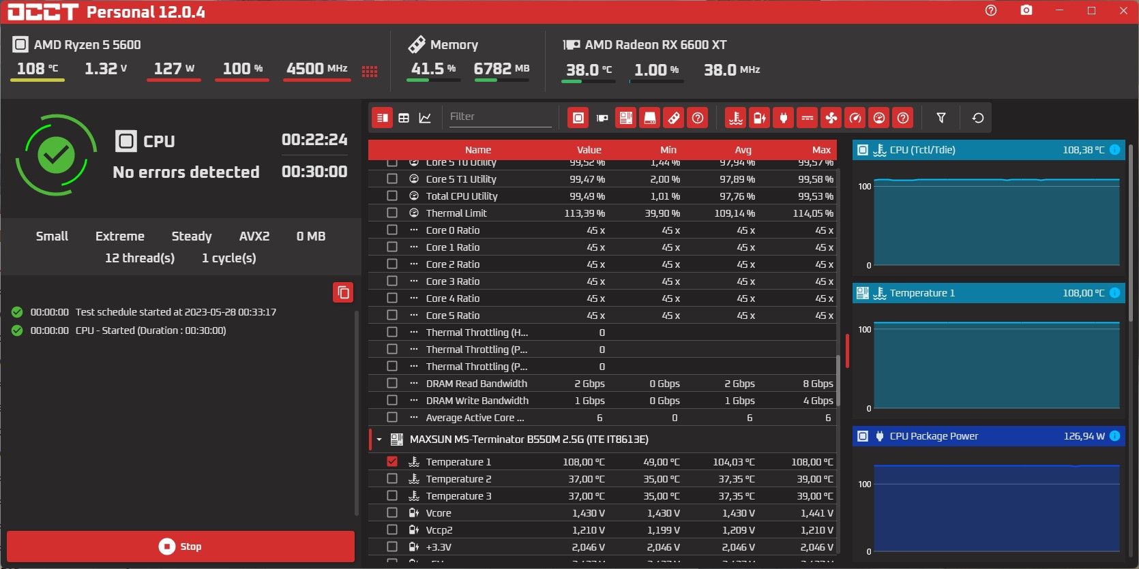1139x569 pixels.
Task: Reset sensor min/max with refresh icon
Action: tap(977, 118)
